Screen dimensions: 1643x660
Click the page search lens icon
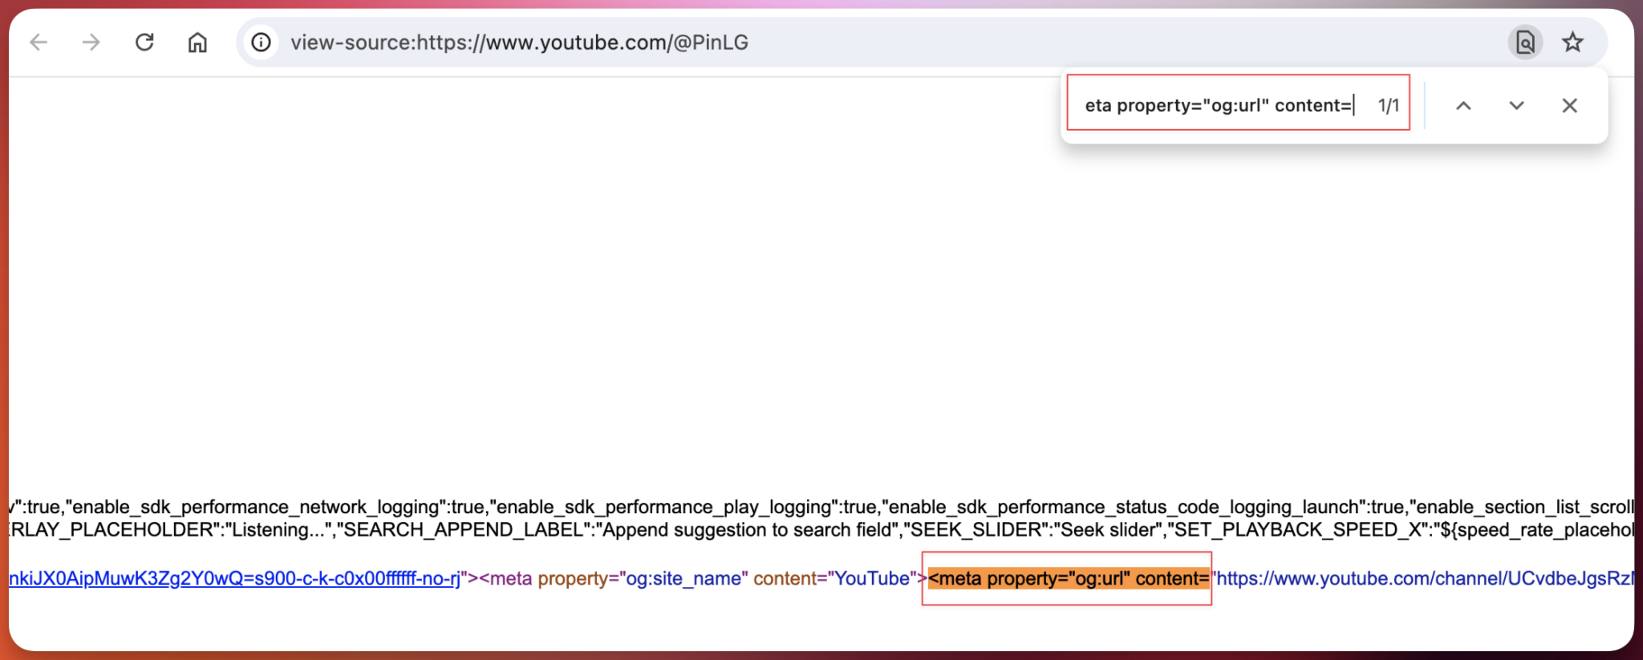[1524, 43]
